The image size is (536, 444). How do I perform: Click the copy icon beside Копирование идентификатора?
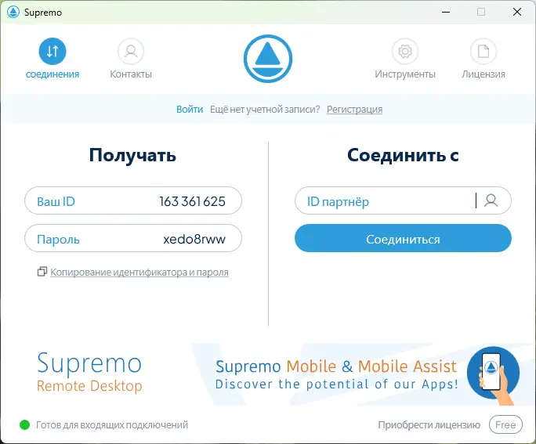42,272
